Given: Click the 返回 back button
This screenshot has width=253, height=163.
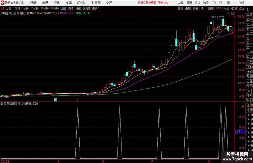Looking at the screenshot, I should (x=242, y=8).
